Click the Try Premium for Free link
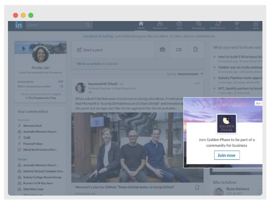 tap(42, 98)
